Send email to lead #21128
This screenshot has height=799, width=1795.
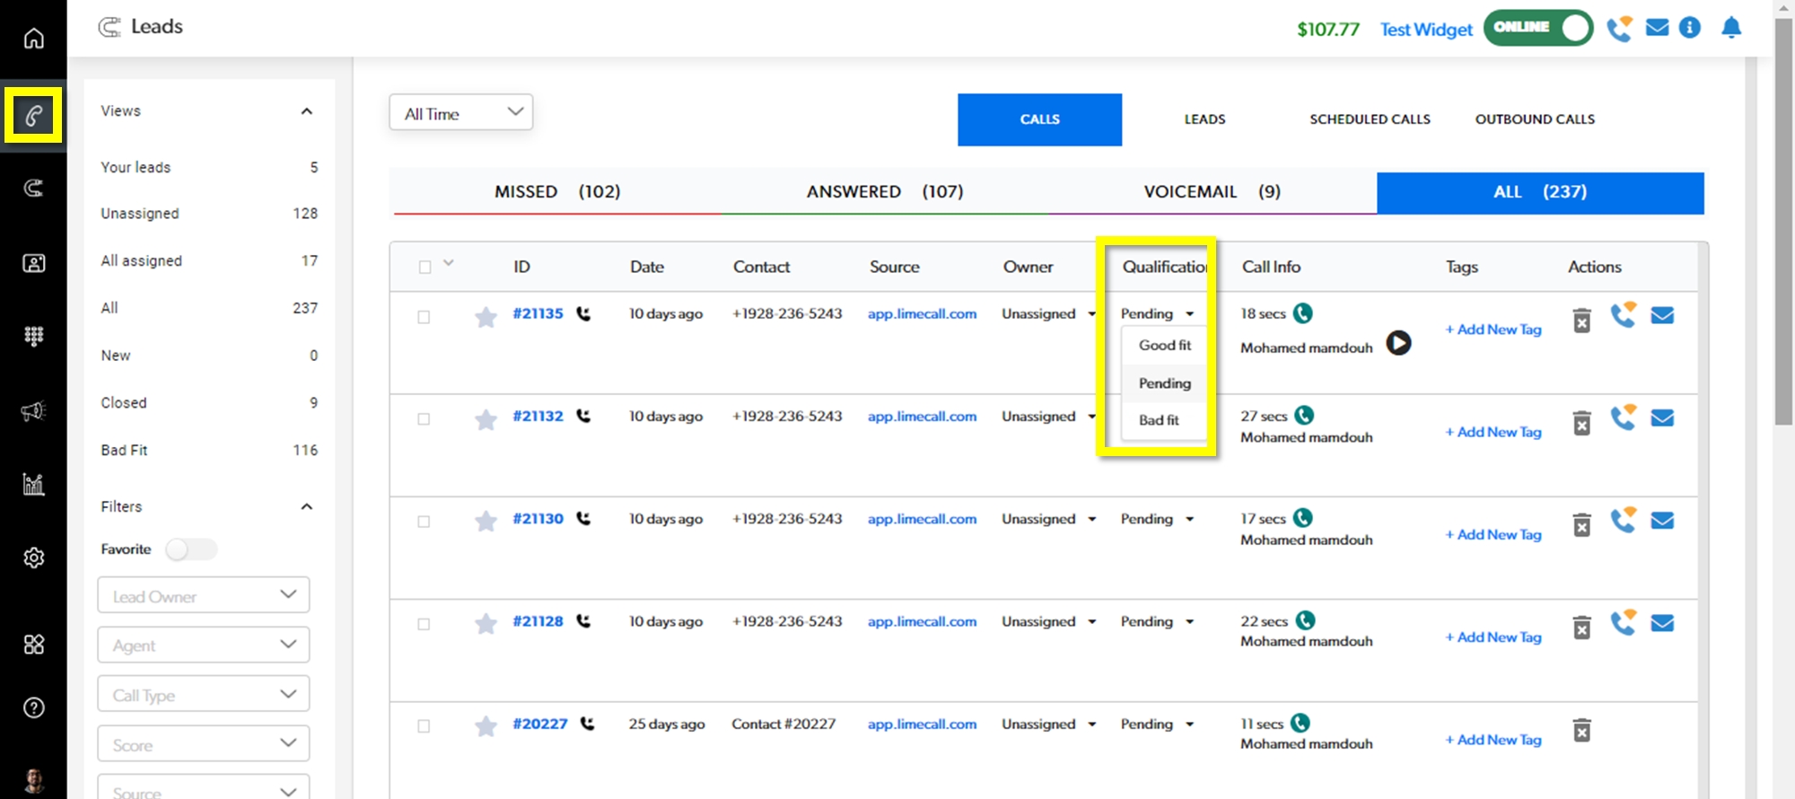coord(1662,623)
